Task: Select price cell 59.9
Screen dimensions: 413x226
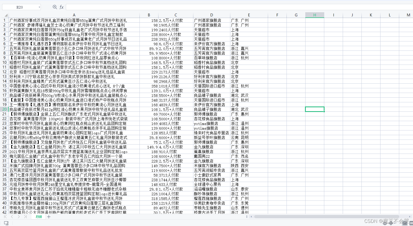Action: (149, 53)
